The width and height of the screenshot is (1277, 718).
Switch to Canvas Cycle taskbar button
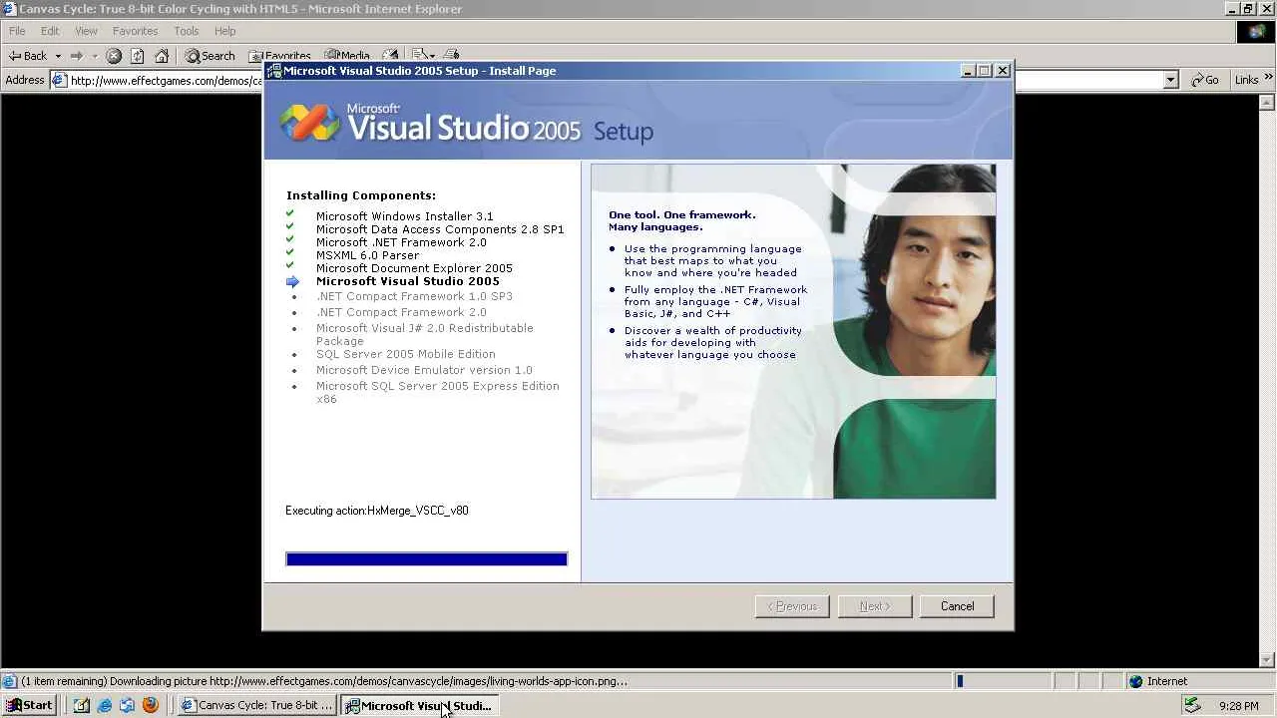(257, 705)
